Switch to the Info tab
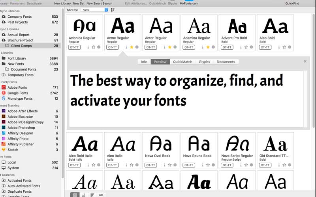This screenshot has width=316, height=197. 144,62
